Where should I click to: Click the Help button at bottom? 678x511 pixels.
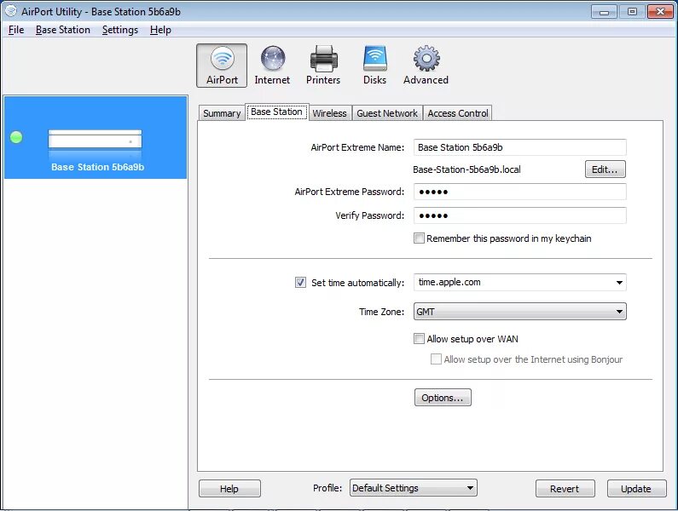[x=229, y=489]
